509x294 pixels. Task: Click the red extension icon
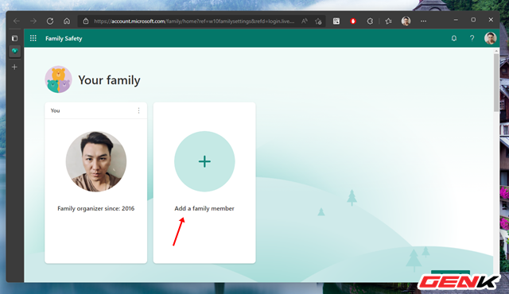[x=353, y=21]
